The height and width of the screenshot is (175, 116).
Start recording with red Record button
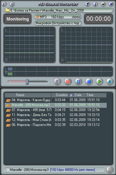tap(68, 82)
